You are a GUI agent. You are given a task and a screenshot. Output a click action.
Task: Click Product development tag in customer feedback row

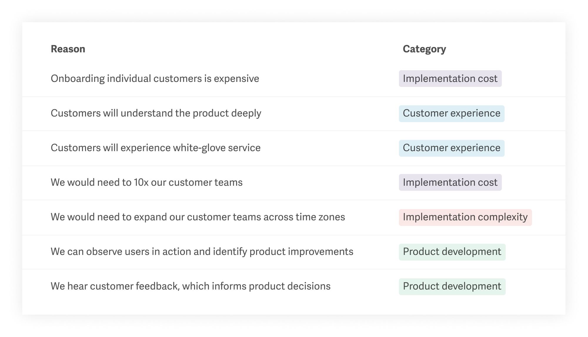tap(452, 287)
